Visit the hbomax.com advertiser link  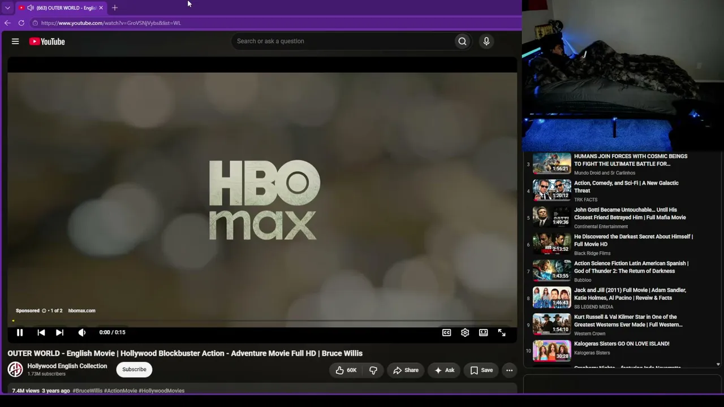81,310
